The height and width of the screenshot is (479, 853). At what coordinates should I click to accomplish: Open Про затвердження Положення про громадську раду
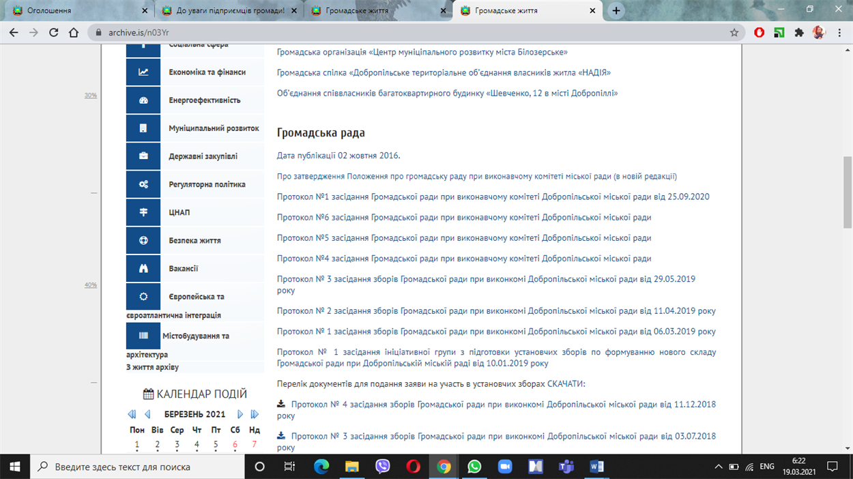click(477, 176)
